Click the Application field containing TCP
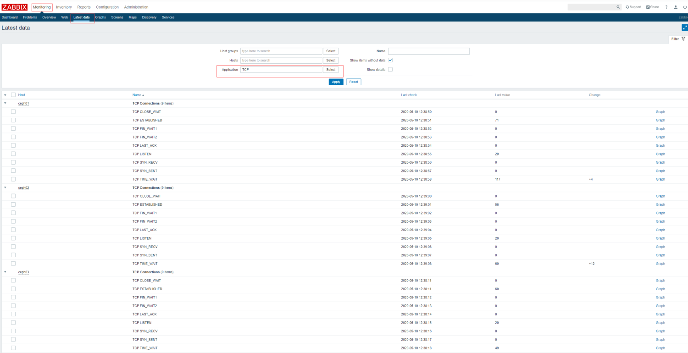Screen dimensions: 688x353 pos(281,70)
